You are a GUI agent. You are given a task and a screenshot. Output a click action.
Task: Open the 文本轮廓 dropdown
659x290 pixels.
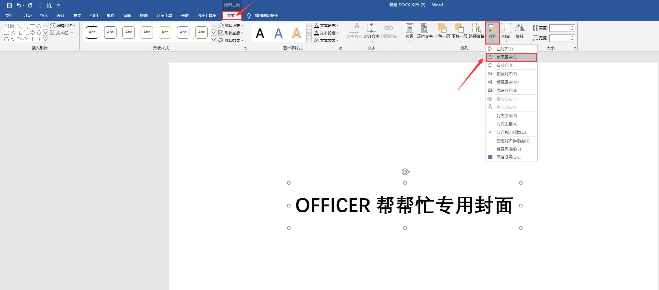click(326, 33)
